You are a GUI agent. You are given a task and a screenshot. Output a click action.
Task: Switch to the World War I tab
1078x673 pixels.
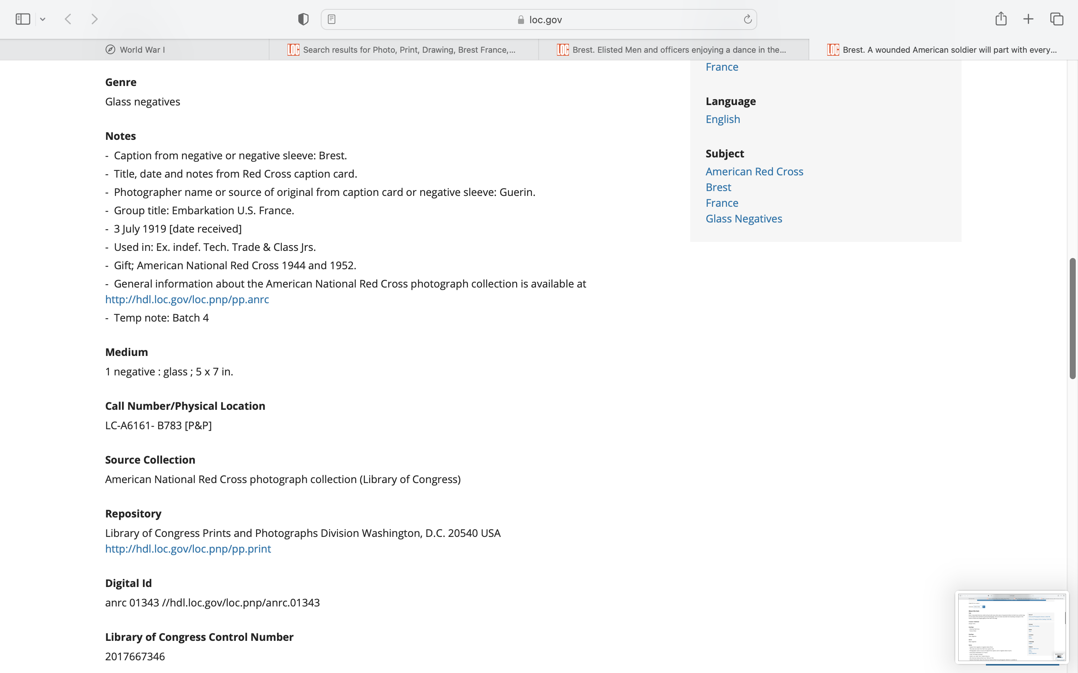point(135,50)
